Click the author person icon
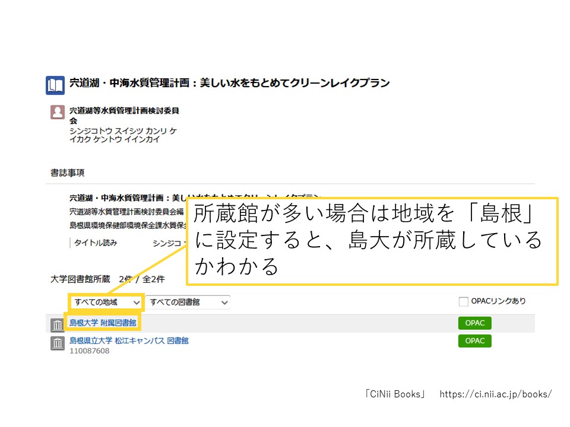This screenshot has width=570, height=427. point(58,112)
